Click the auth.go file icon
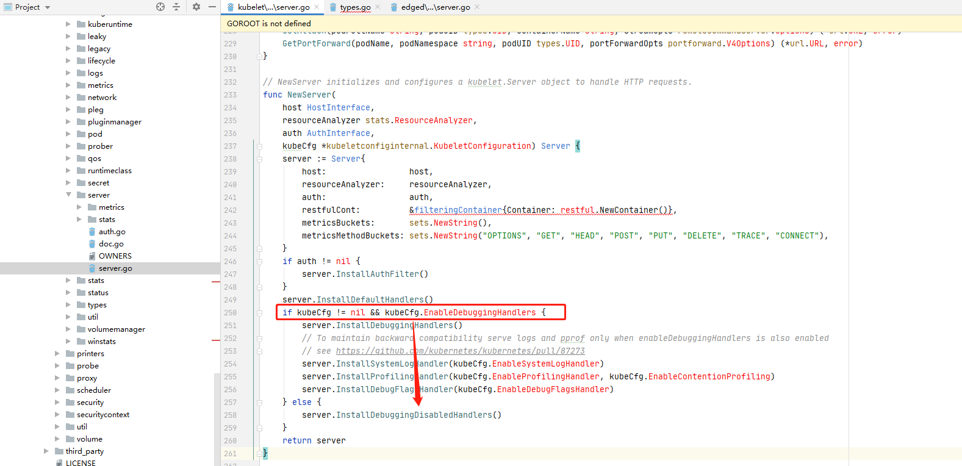 92,232
